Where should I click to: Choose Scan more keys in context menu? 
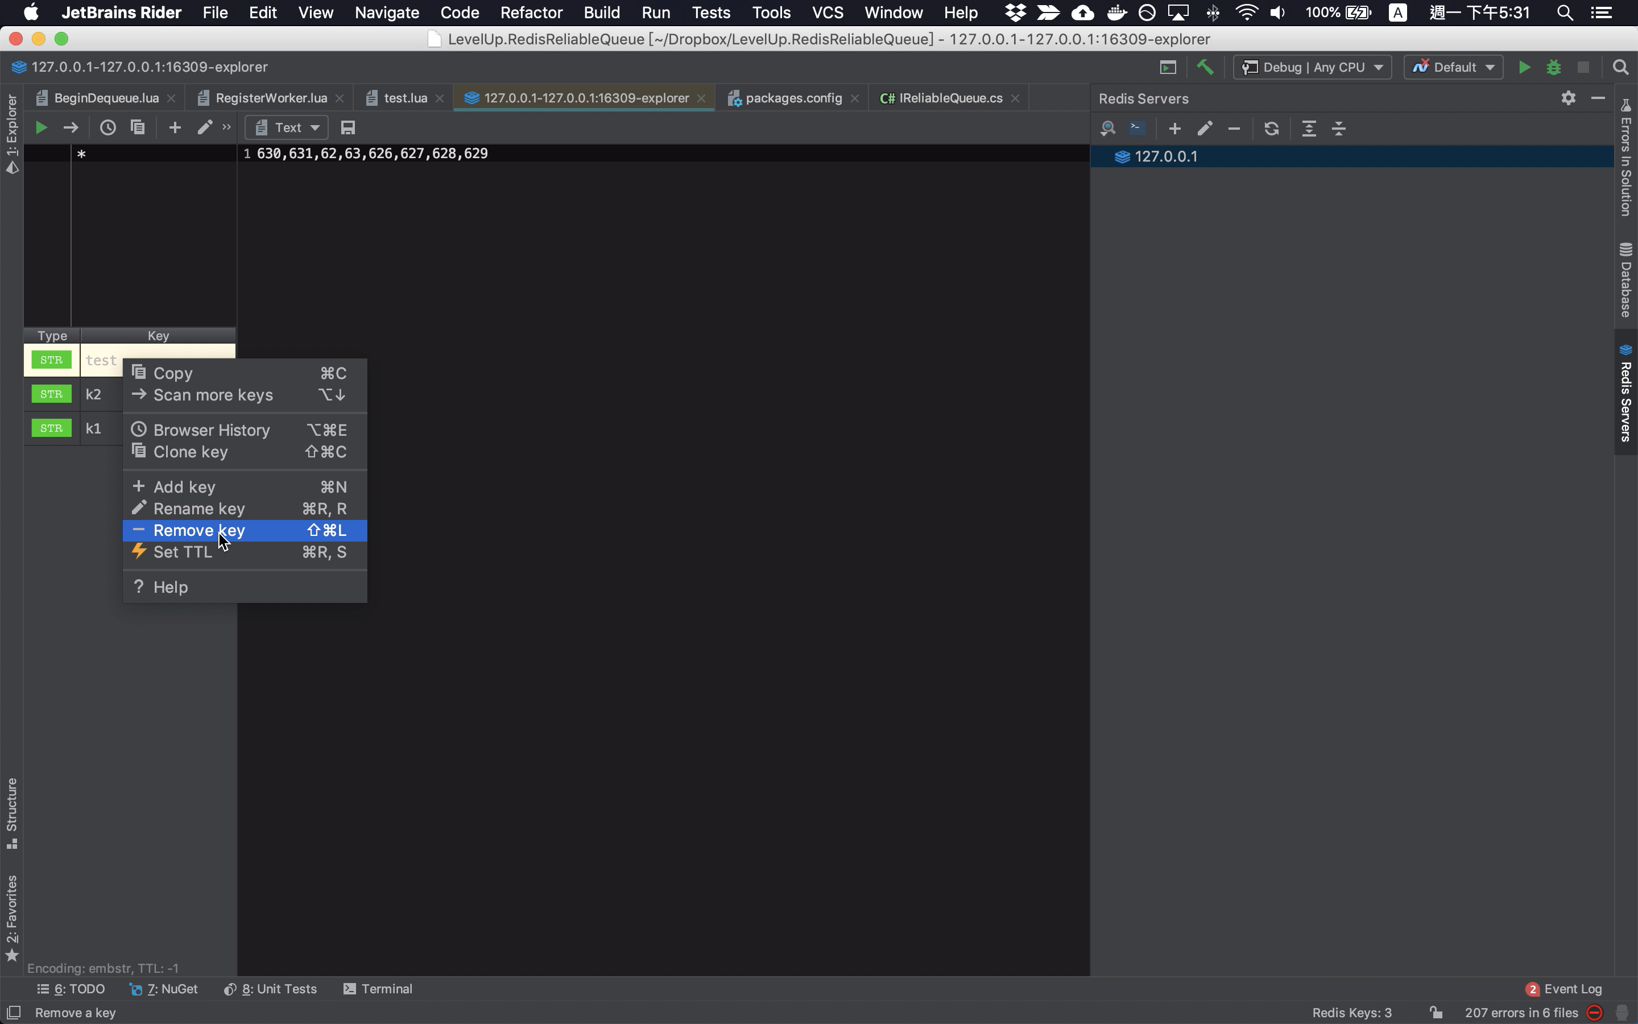[245, 395]
